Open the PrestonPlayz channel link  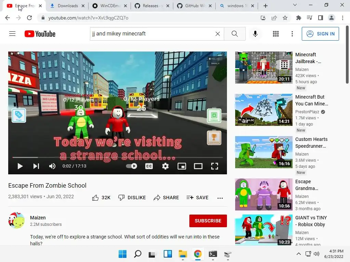tap(307, 112)
